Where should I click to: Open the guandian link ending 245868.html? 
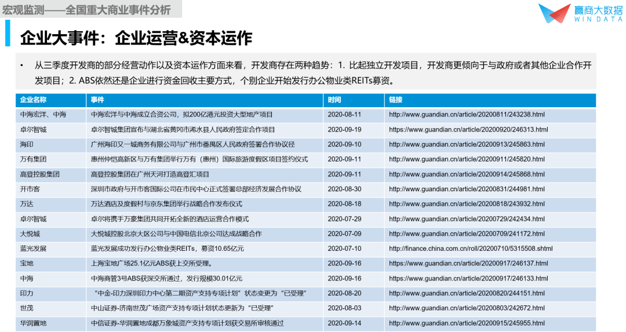click(467, 174)
